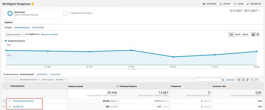The image size is (265, 110).
Task: Click the search magnifier button
Action: tap(223, 80)
